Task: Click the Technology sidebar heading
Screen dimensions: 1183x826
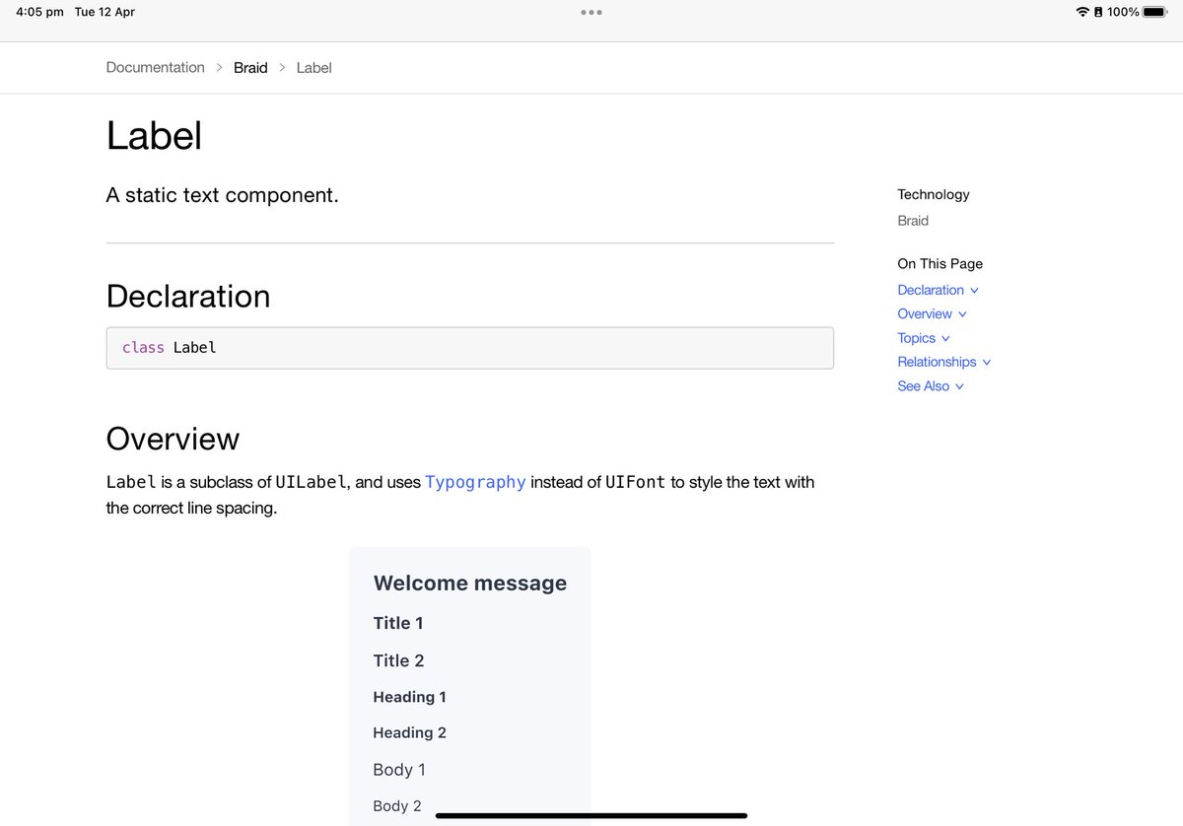Action: pos(934,194)
